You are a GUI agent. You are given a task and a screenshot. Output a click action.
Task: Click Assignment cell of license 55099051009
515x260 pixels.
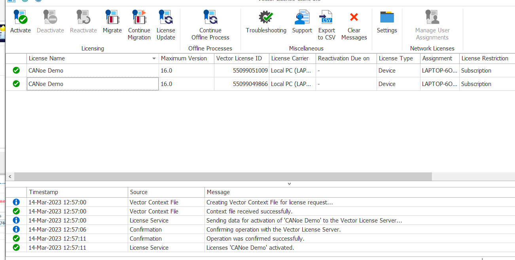coord(439,71)
